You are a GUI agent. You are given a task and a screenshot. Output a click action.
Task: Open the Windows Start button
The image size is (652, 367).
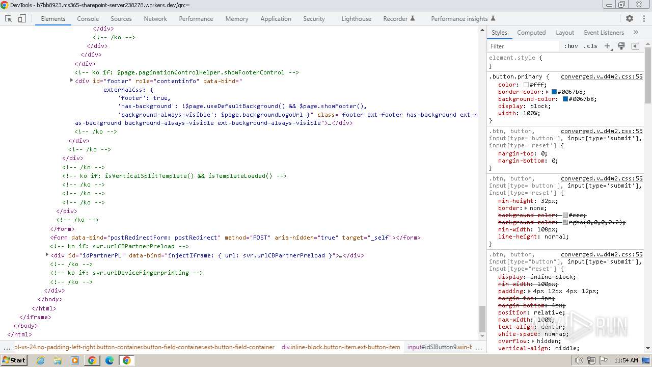(14, 360)
